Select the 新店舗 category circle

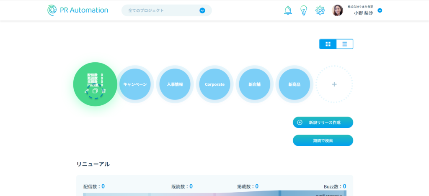(254, 84)
